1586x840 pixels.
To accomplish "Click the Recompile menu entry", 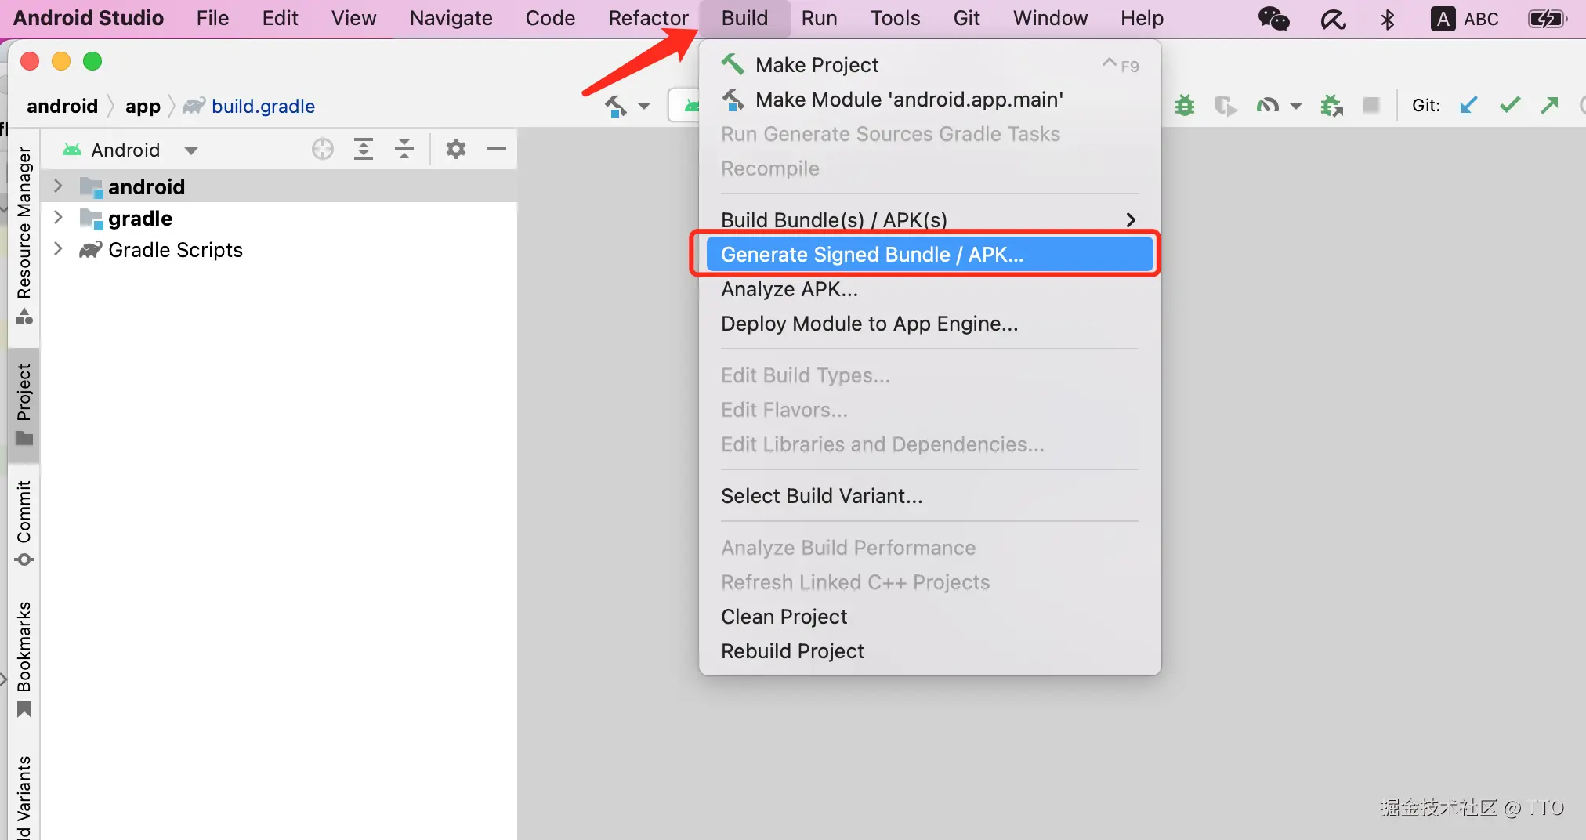I will click(929, 168).
